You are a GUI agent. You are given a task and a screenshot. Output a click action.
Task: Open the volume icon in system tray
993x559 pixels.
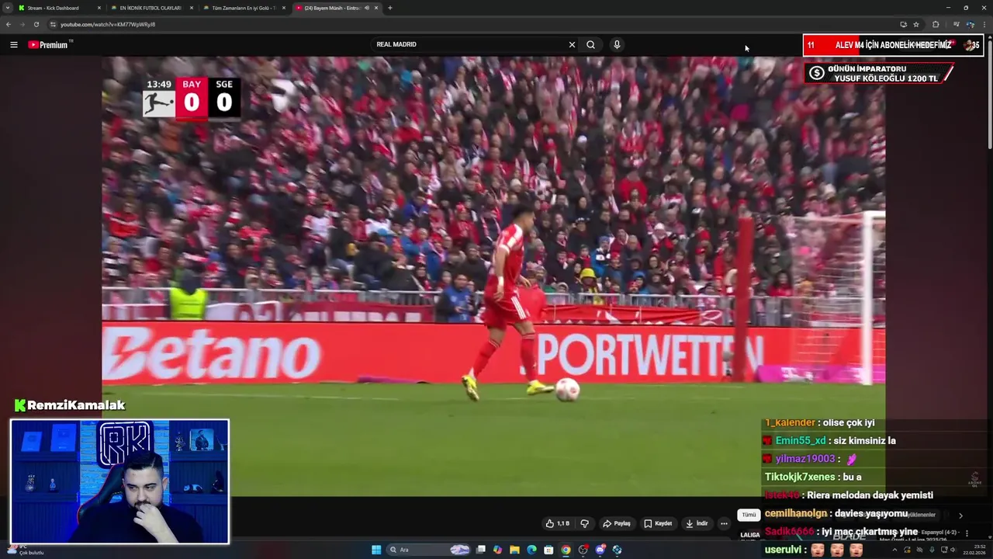953,550
